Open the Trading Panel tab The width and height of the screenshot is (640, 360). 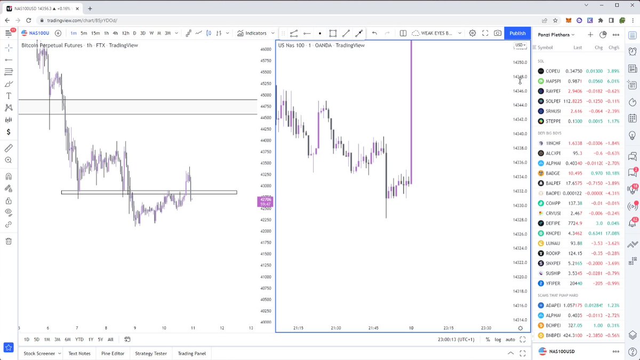tap(191, 353)
